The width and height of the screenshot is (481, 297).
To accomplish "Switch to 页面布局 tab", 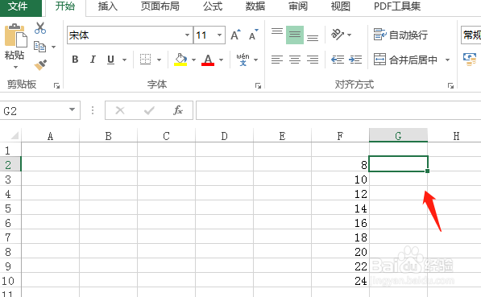I will (160, 6).
